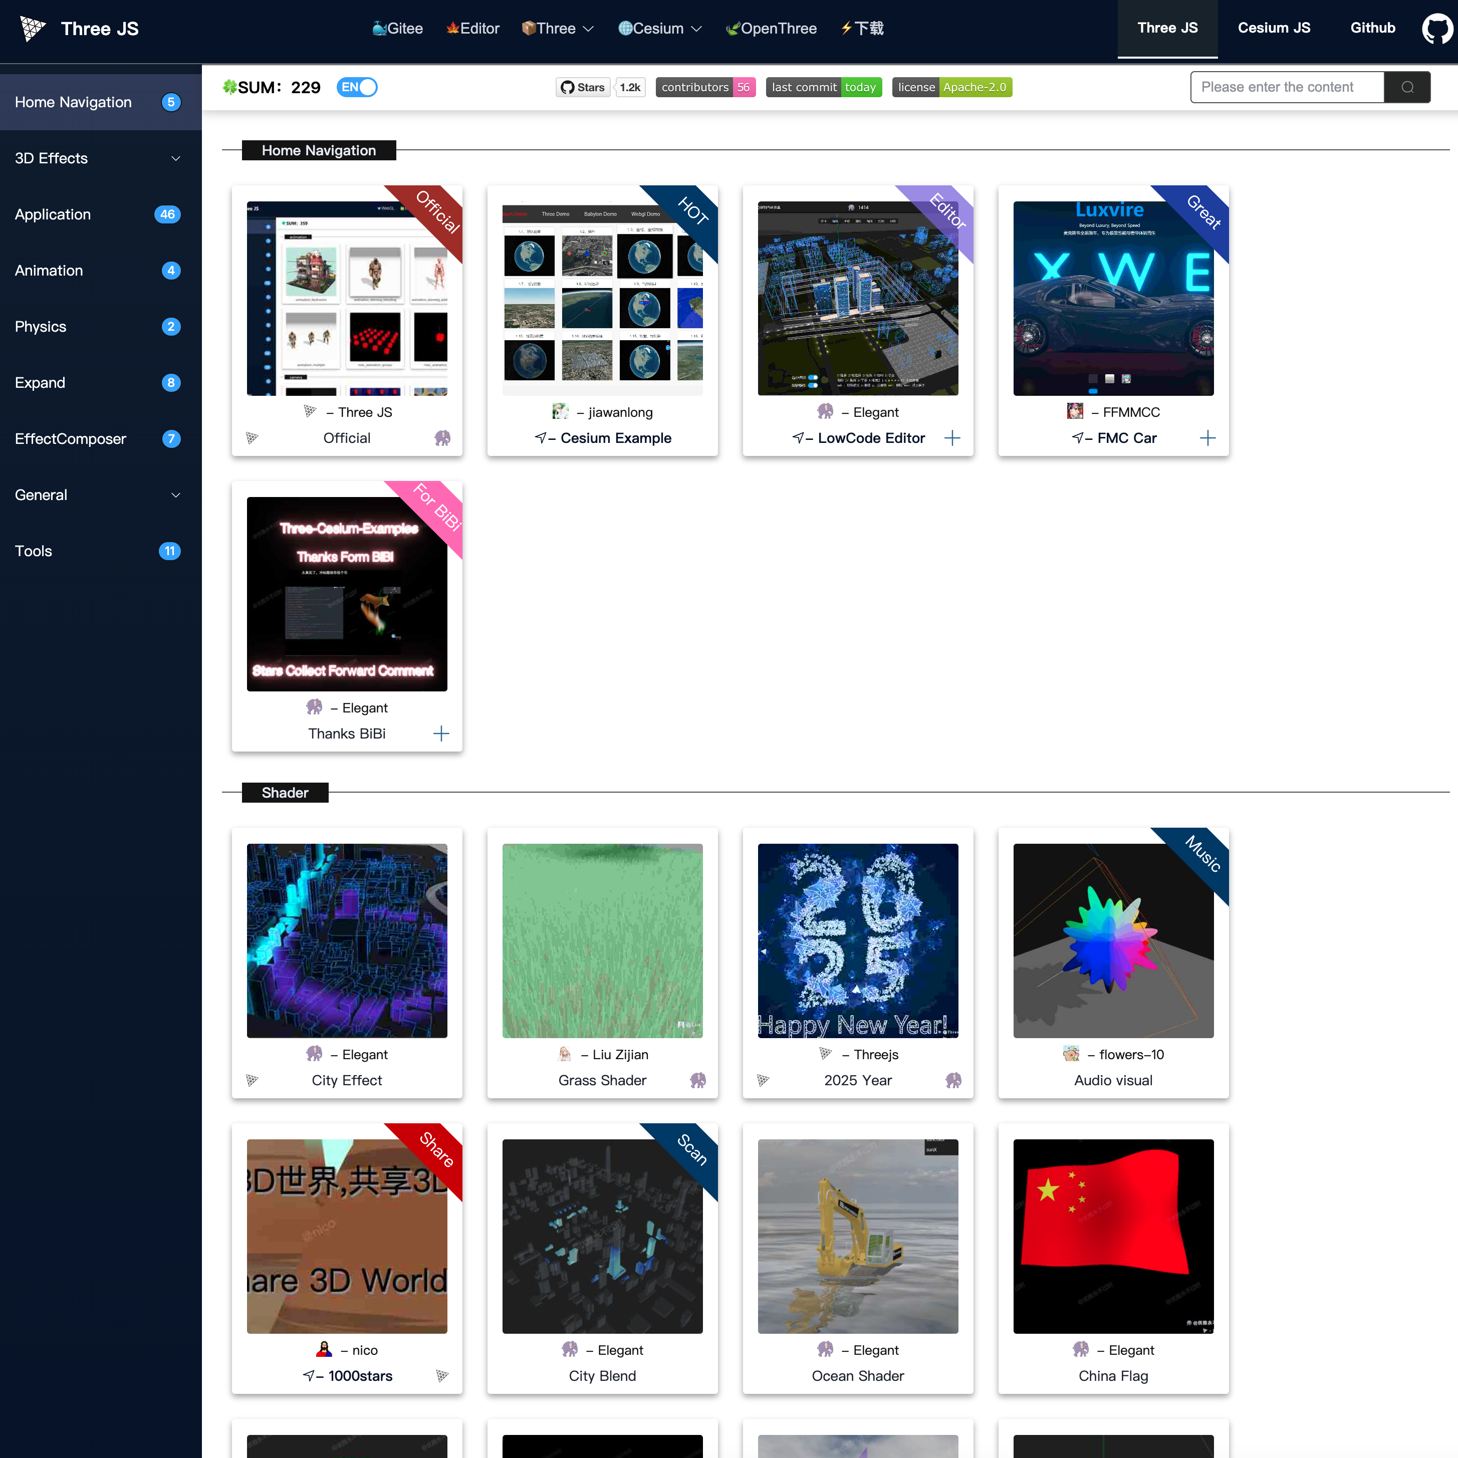Toggle the EN language switch

click(356, 87)
